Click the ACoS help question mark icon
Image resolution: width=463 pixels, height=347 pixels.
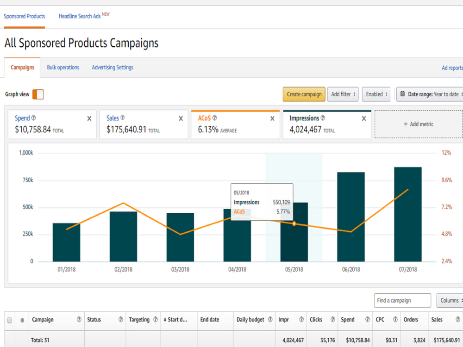click(215, 118)
